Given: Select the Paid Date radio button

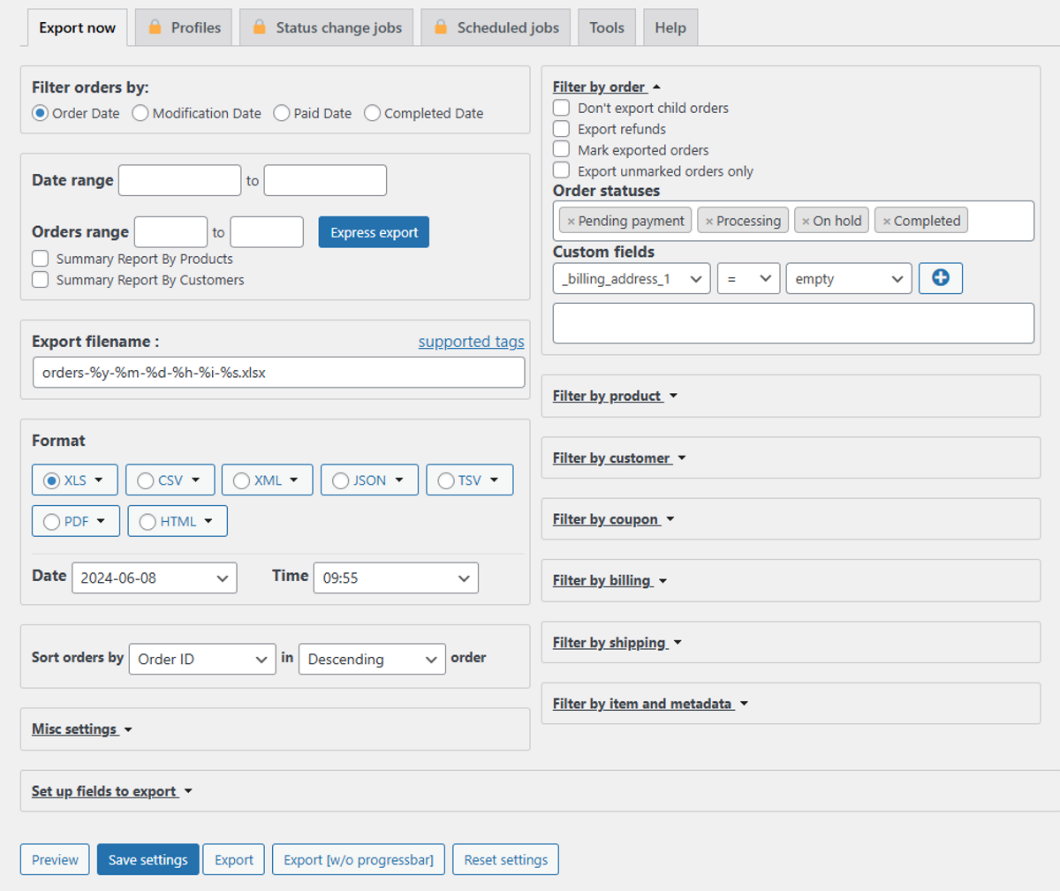Looking at the screenshot, I should (x=281, y=113).
